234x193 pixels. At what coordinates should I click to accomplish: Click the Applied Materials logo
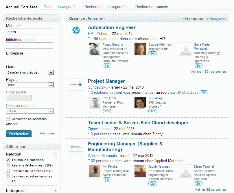point(76,147)
